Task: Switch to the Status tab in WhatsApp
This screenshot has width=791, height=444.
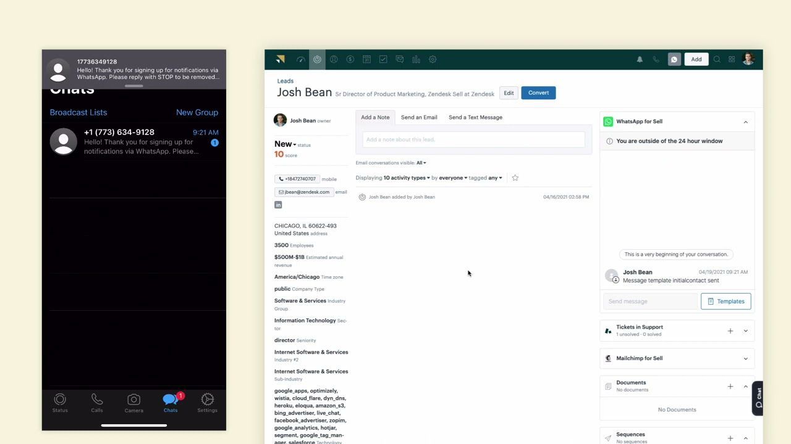Action: [60, 403]
